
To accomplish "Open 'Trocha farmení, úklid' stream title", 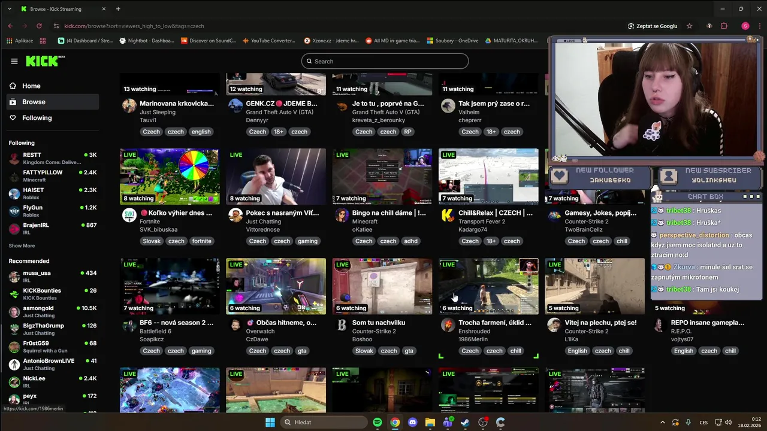I will tap(495, 323).
